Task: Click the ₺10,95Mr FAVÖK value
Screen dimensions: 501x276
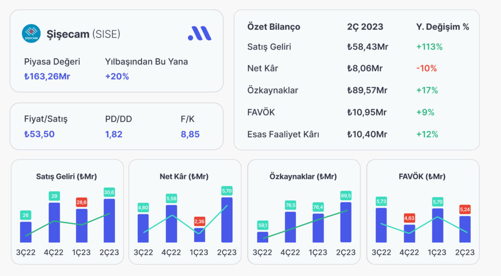Action: [x=367, y=113]
